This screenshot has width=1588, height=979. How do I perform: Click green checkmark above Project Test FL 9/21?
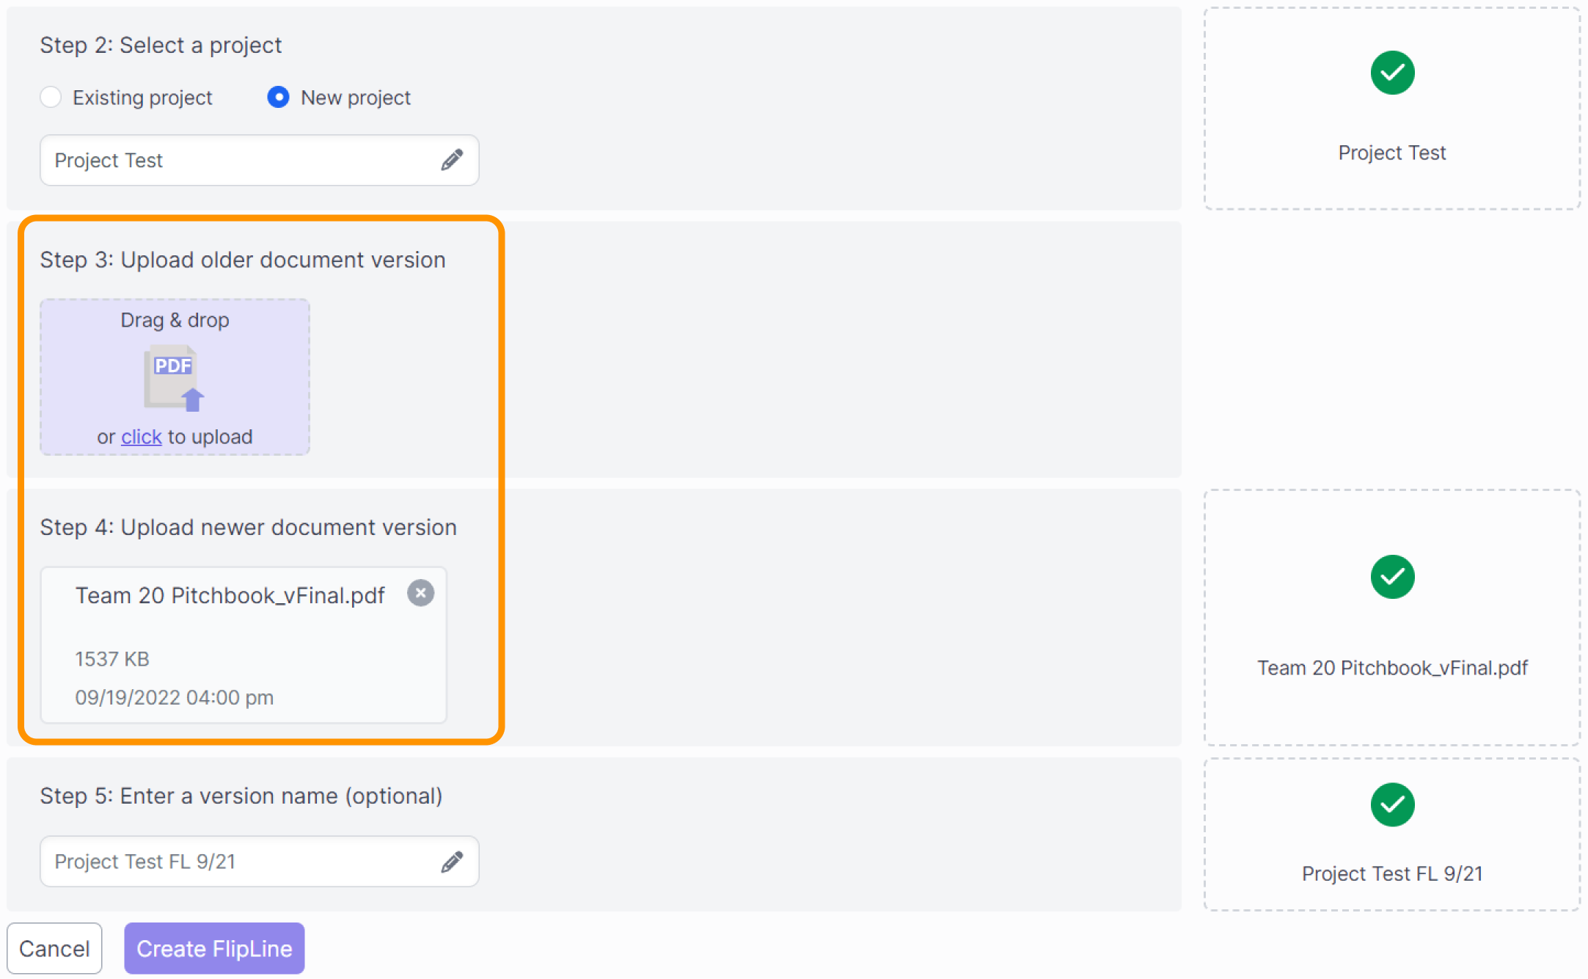(1392, 805)
